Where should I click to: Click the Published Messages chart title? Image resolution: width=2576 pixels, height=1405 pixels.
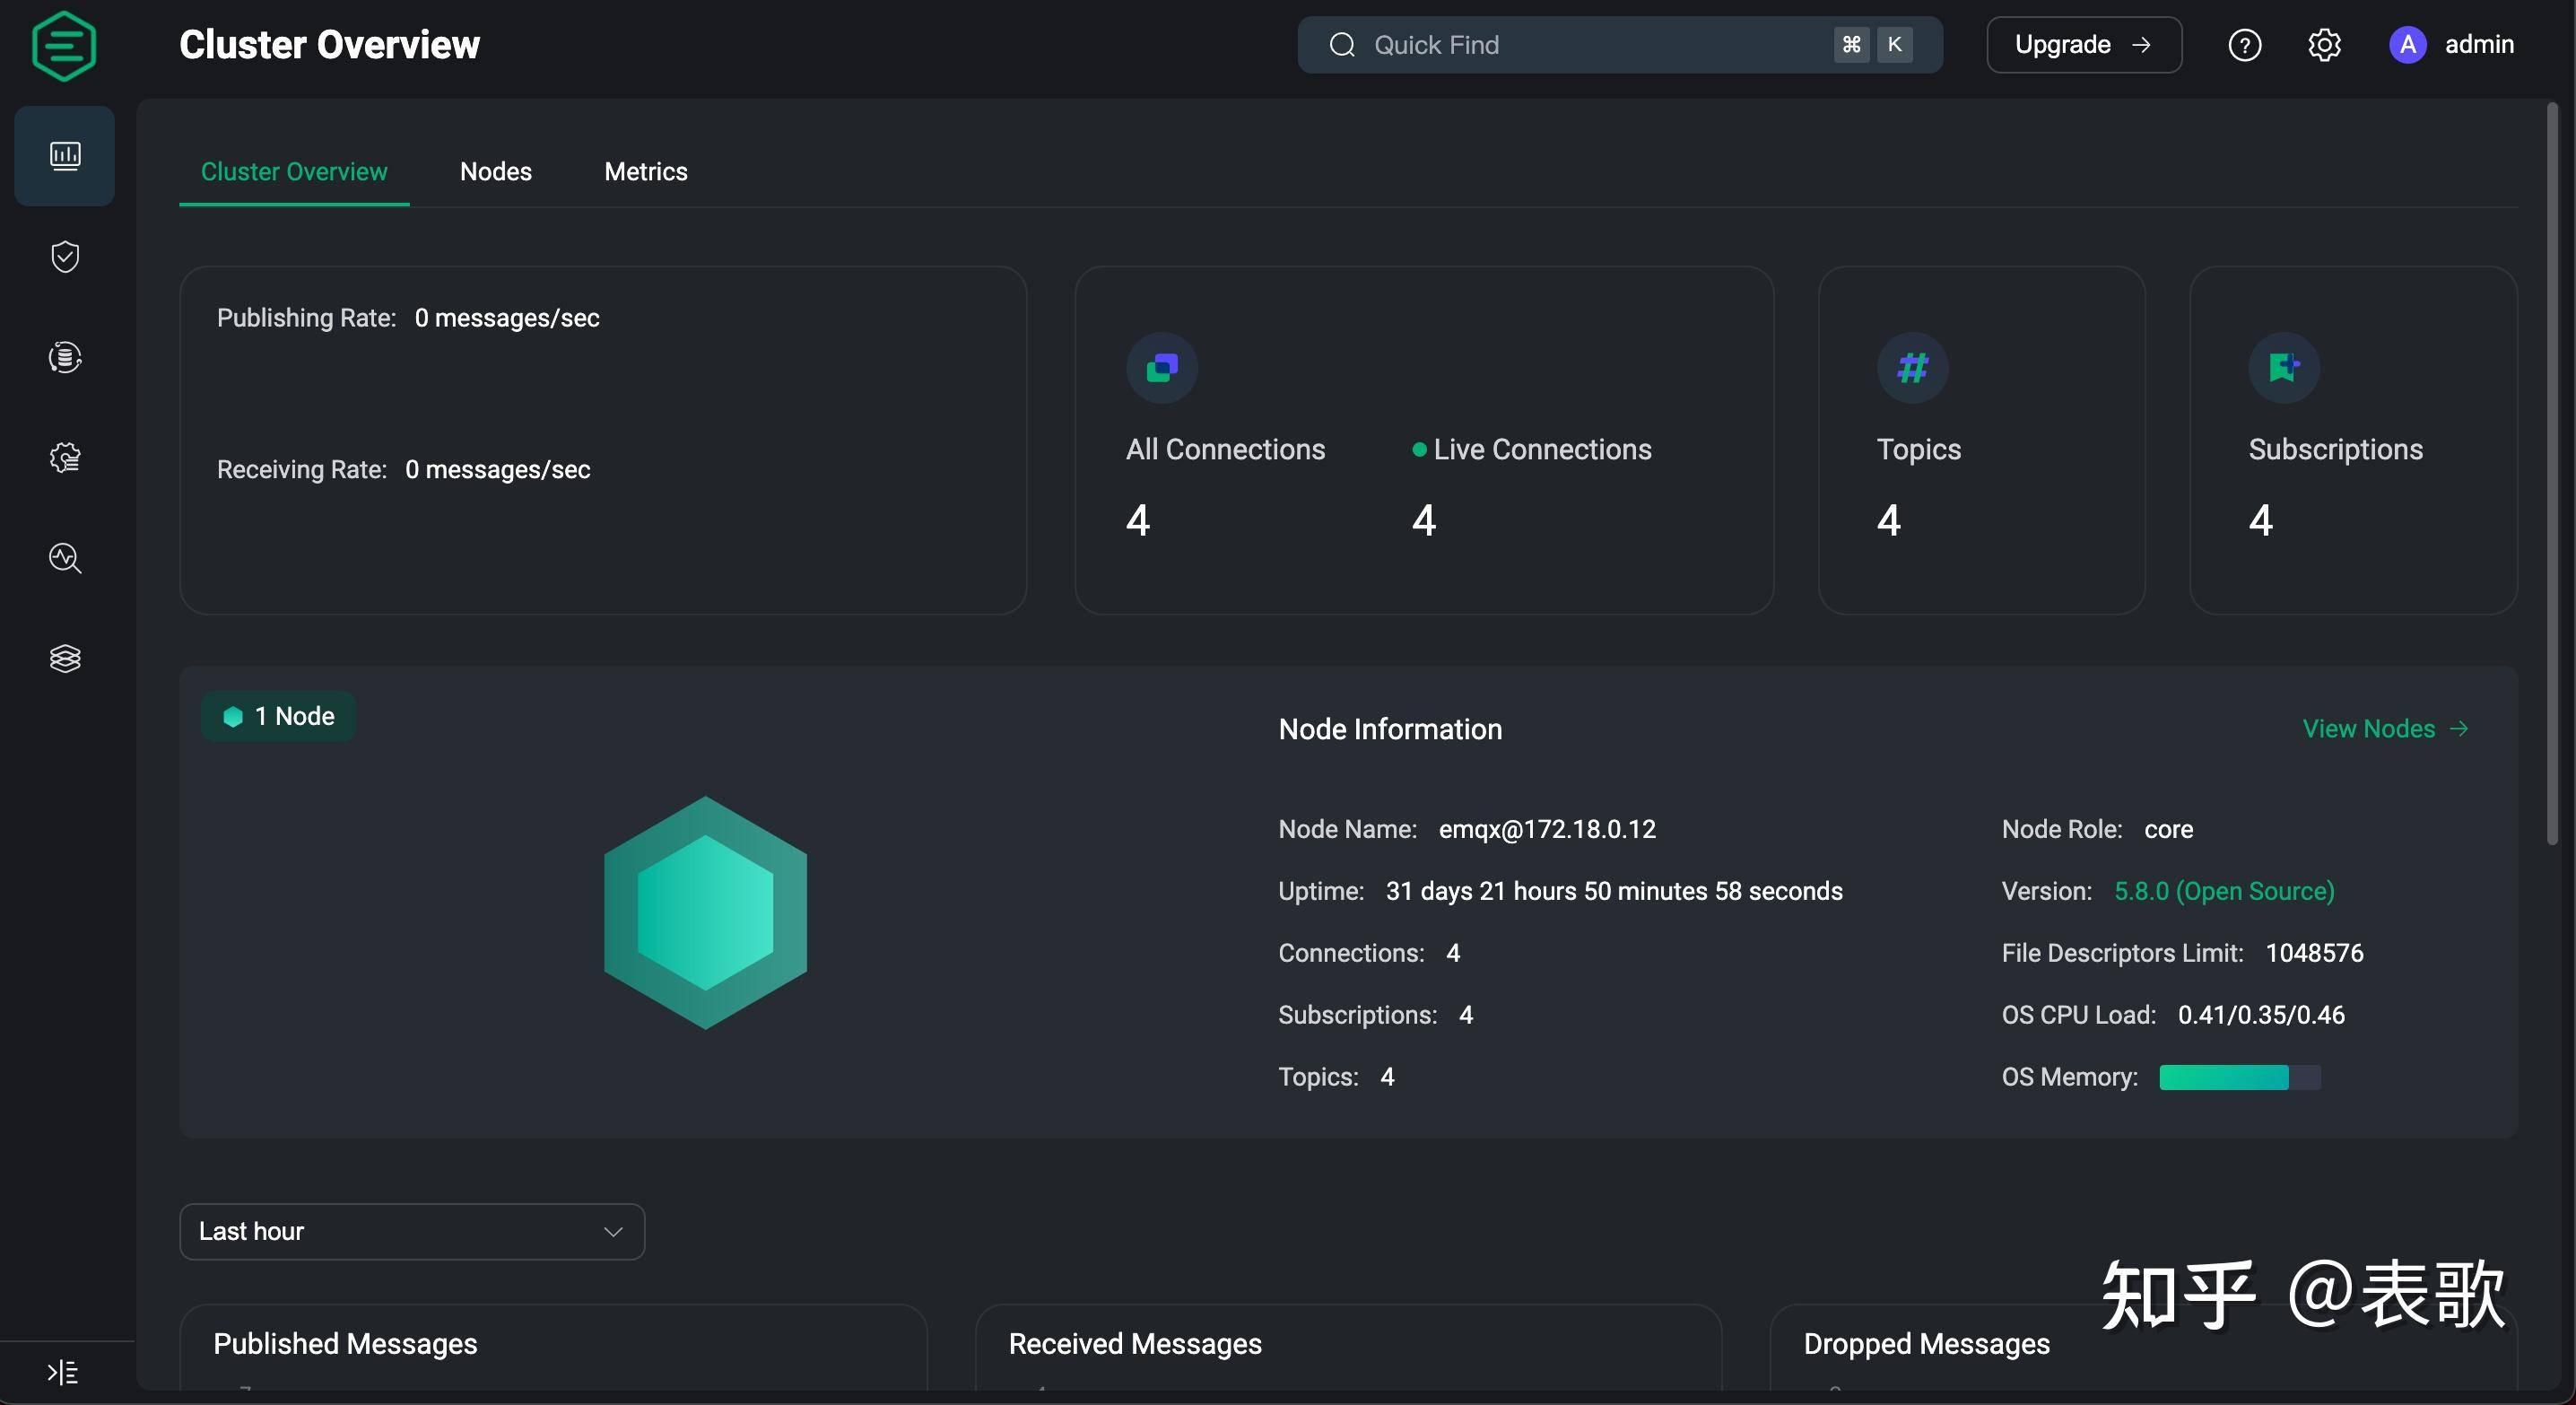point(345,1344)
